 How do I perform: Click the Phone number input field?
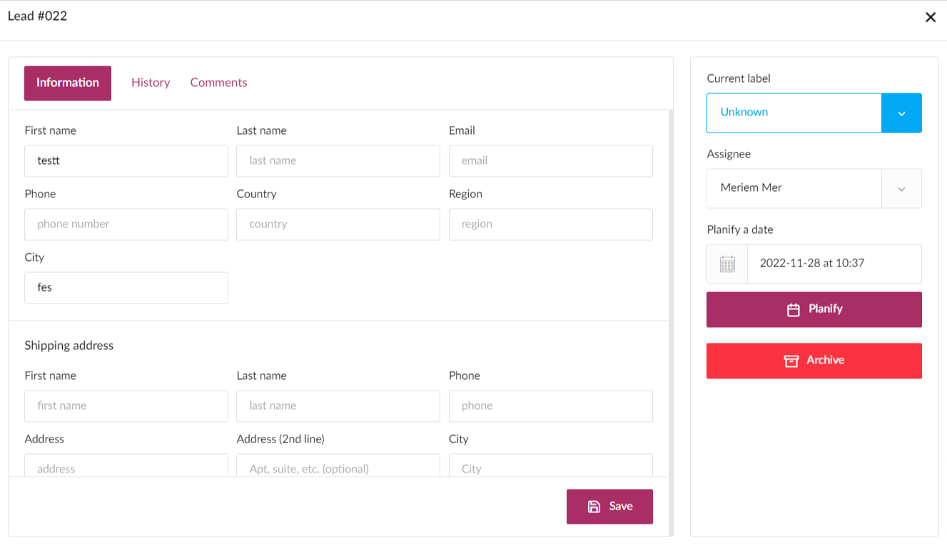126,224
